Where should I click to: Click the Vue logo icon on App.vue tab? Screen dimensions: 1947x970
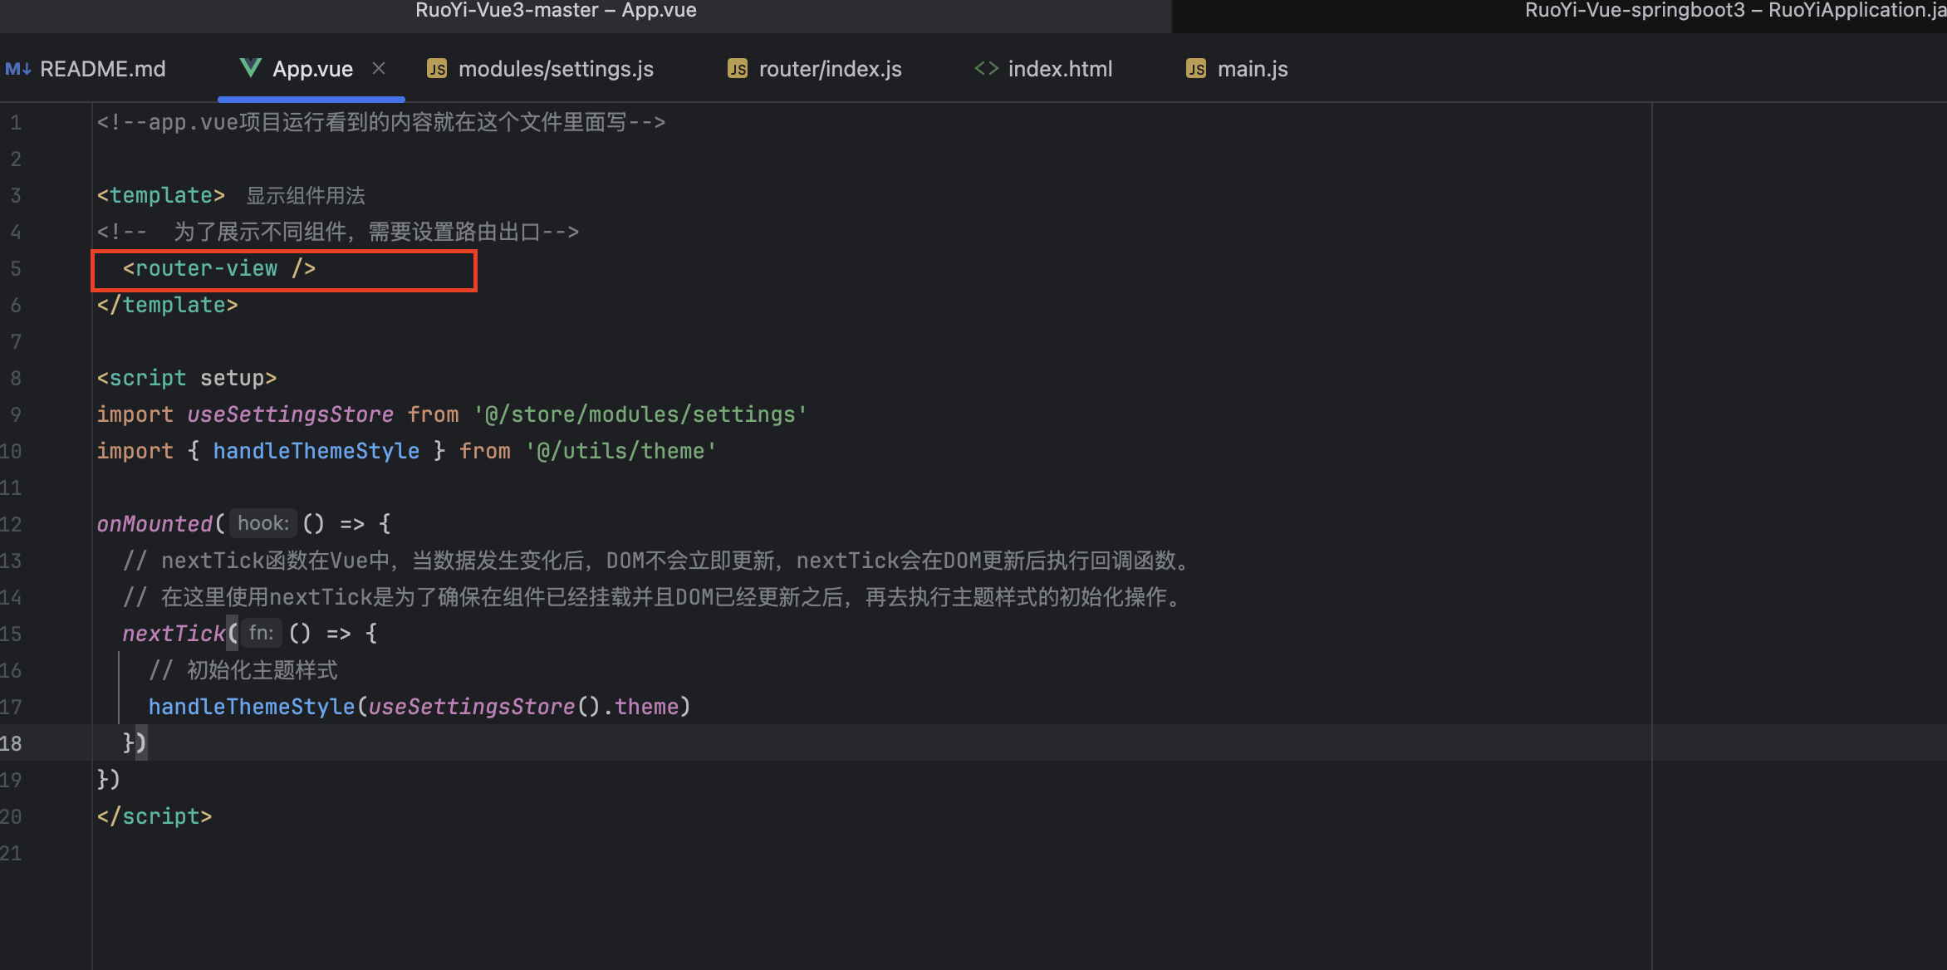(x=250, y=68)
